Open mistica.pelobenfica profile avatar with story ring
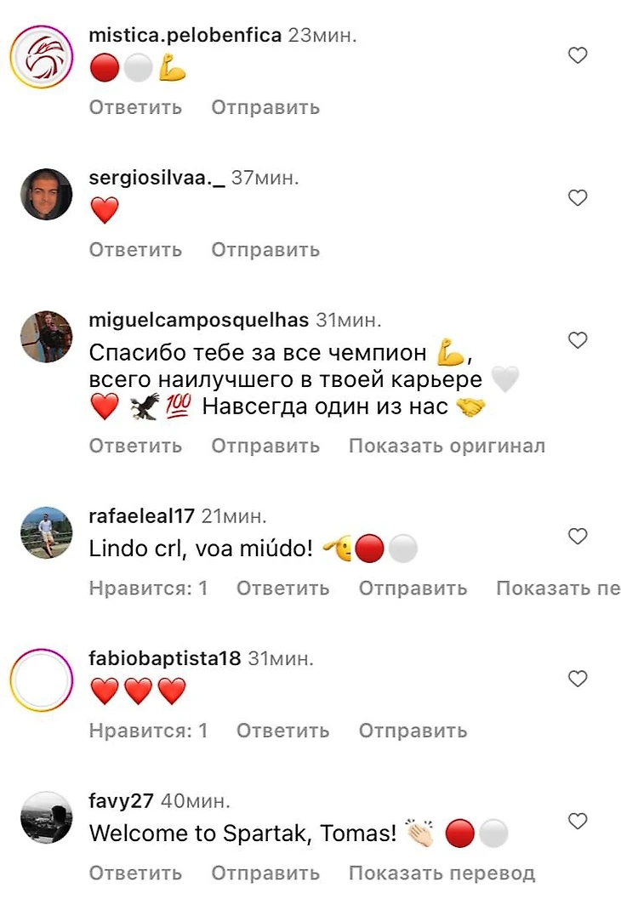Viewport: 621px width, 910px height. pos(42,57)
